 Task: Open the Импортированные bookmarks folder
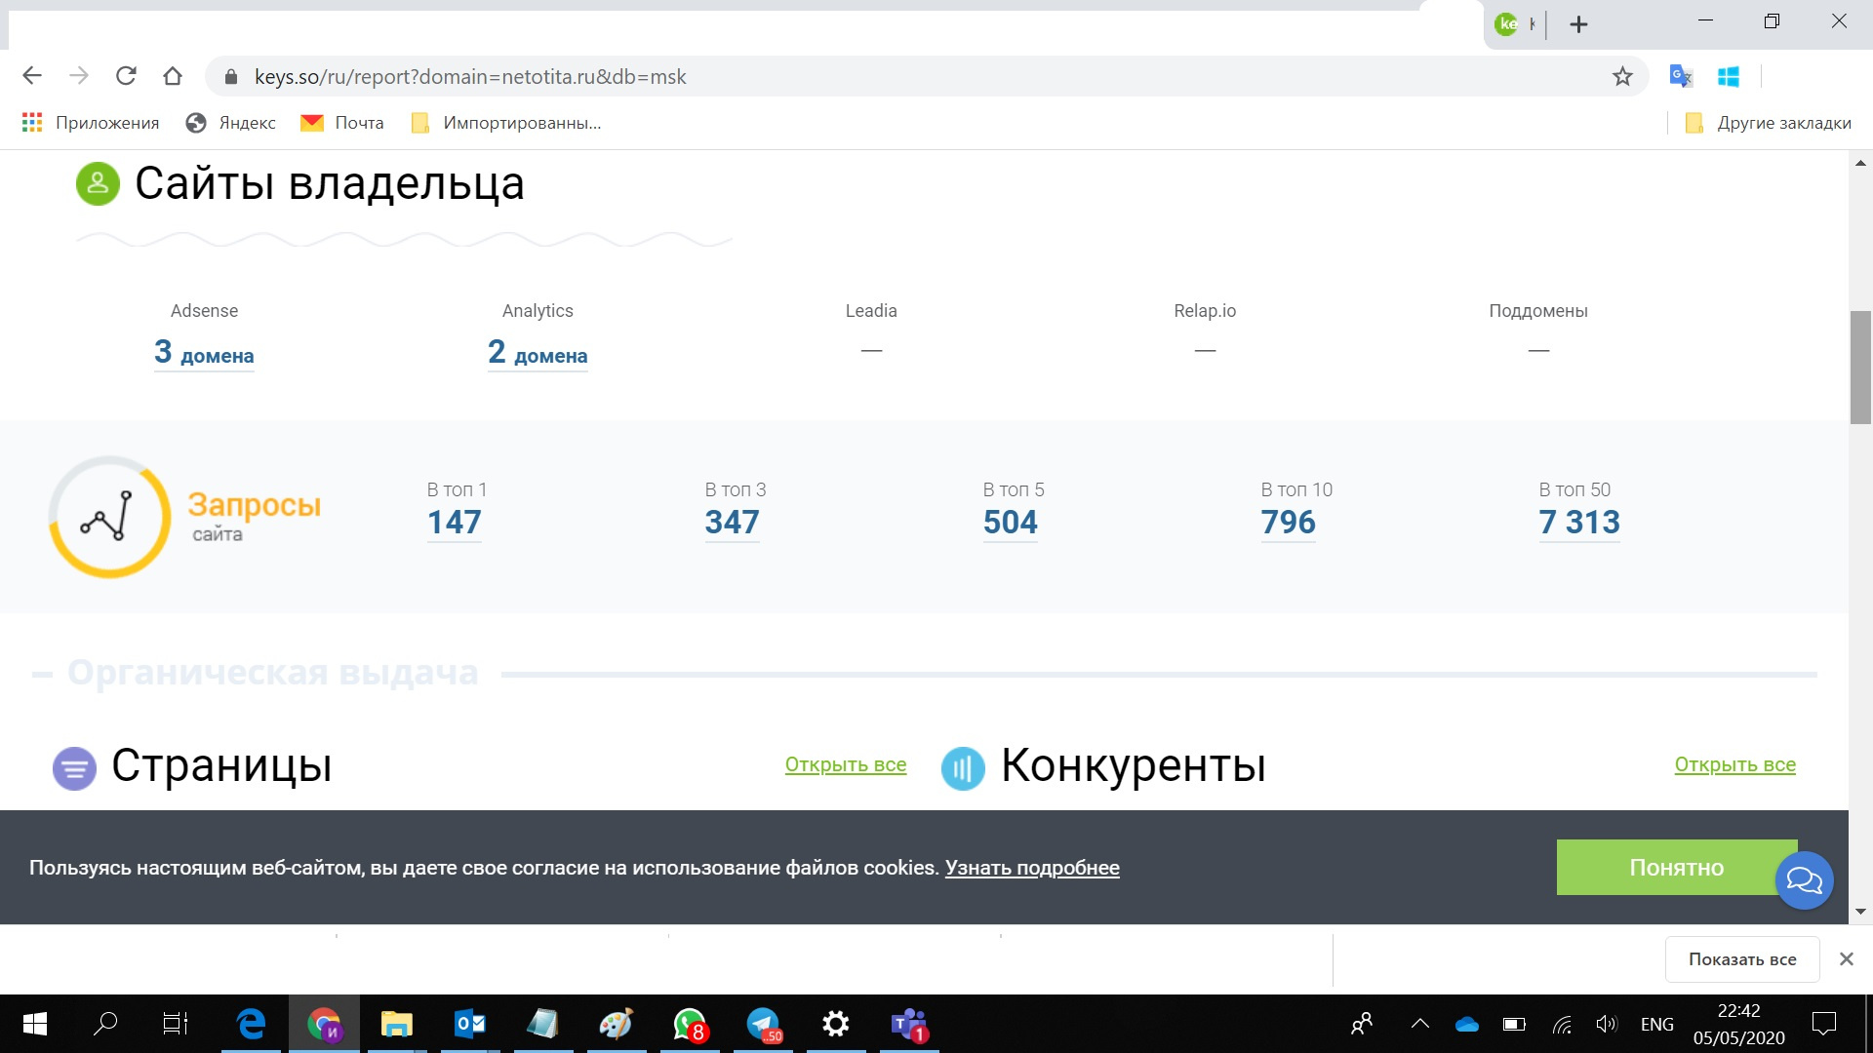pos(507,123)
